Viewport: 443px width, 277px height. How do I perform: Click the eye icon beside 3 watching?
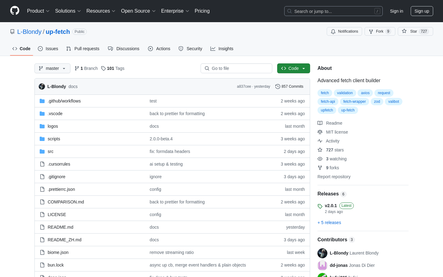pos(320,159)
